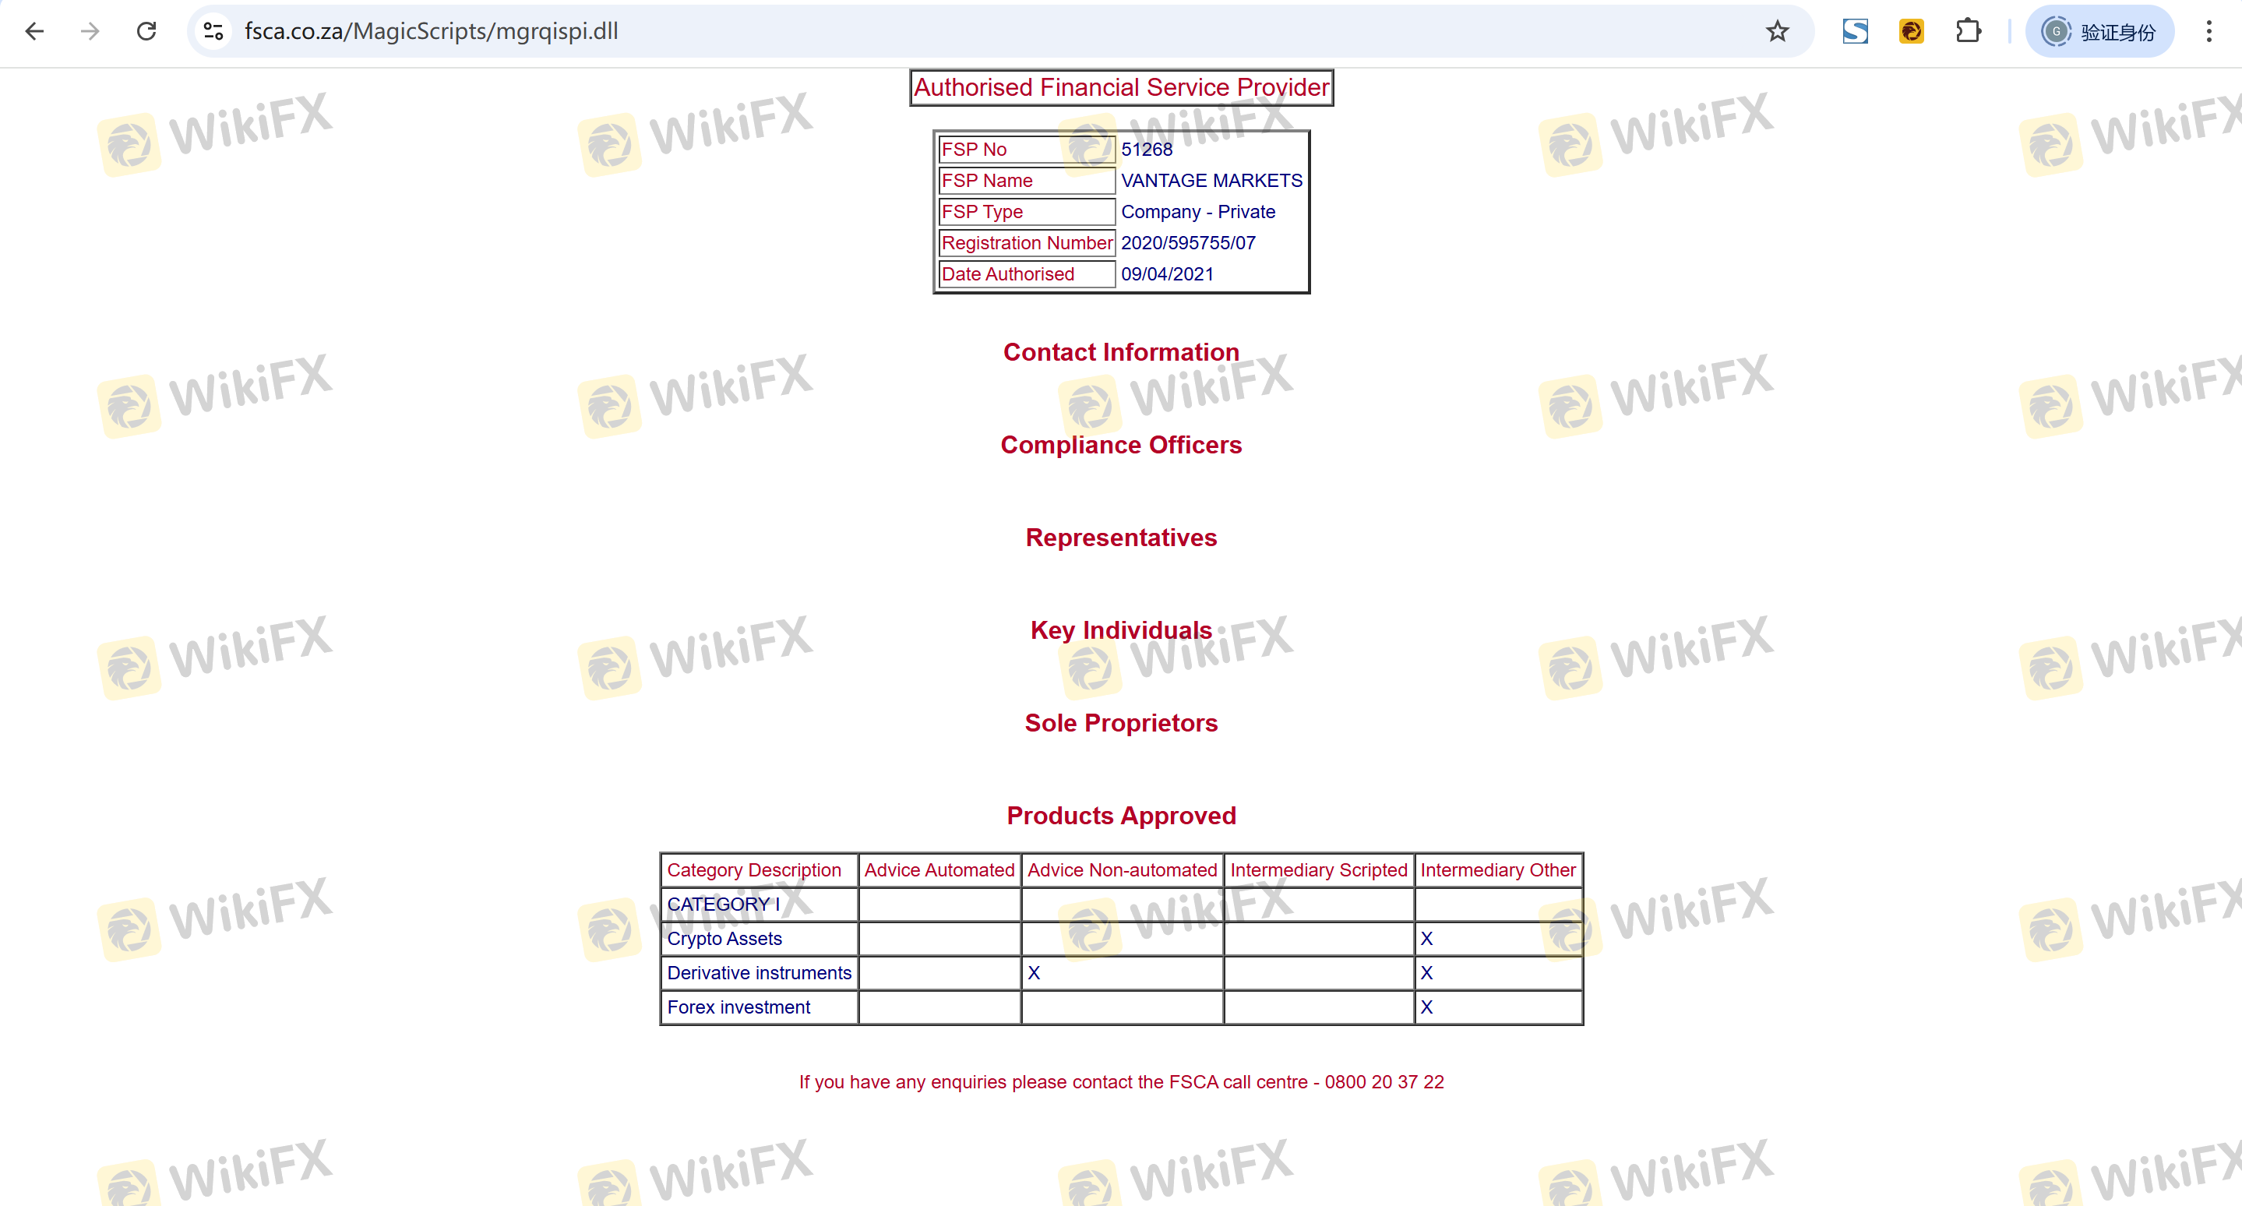This screenshot has height=1206, width=2242.
Task: Bookmark this page with the star
Action: [x=1776, y=31]
